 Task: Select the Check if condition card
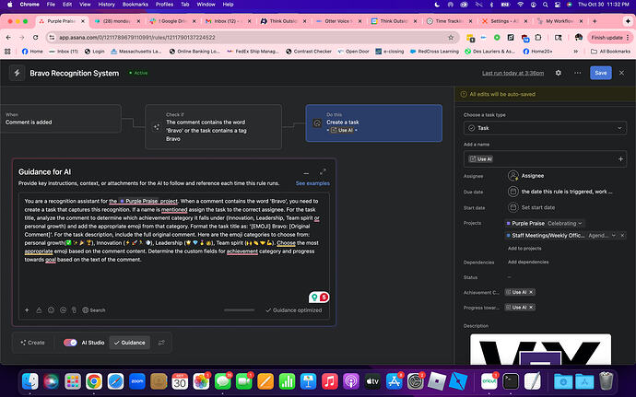click(x=213, y=126)
